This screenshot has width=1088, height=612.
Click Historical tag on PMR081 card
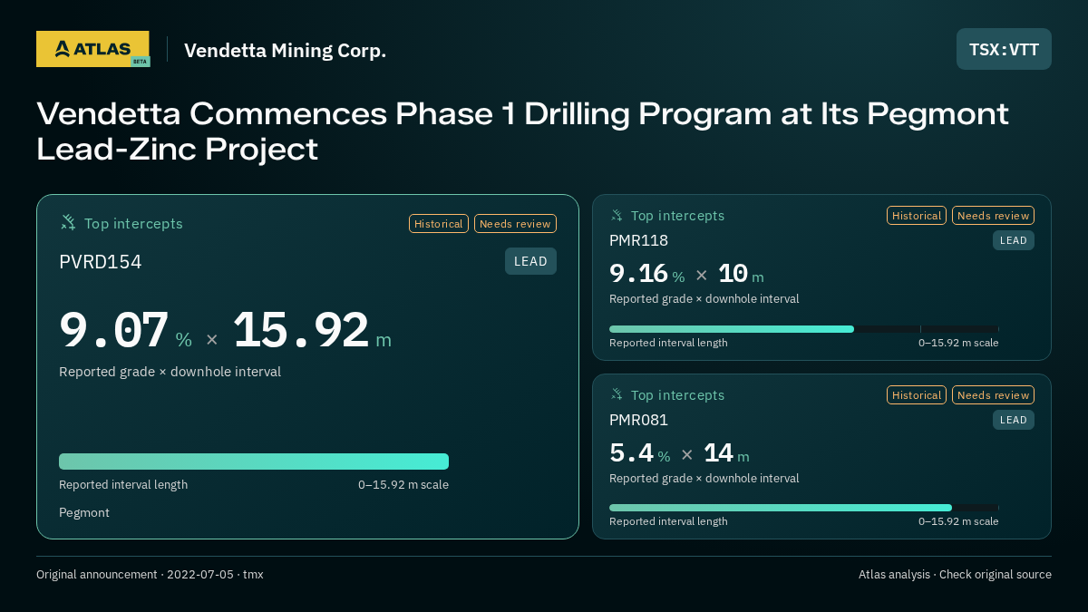click(x=917, y=394)
